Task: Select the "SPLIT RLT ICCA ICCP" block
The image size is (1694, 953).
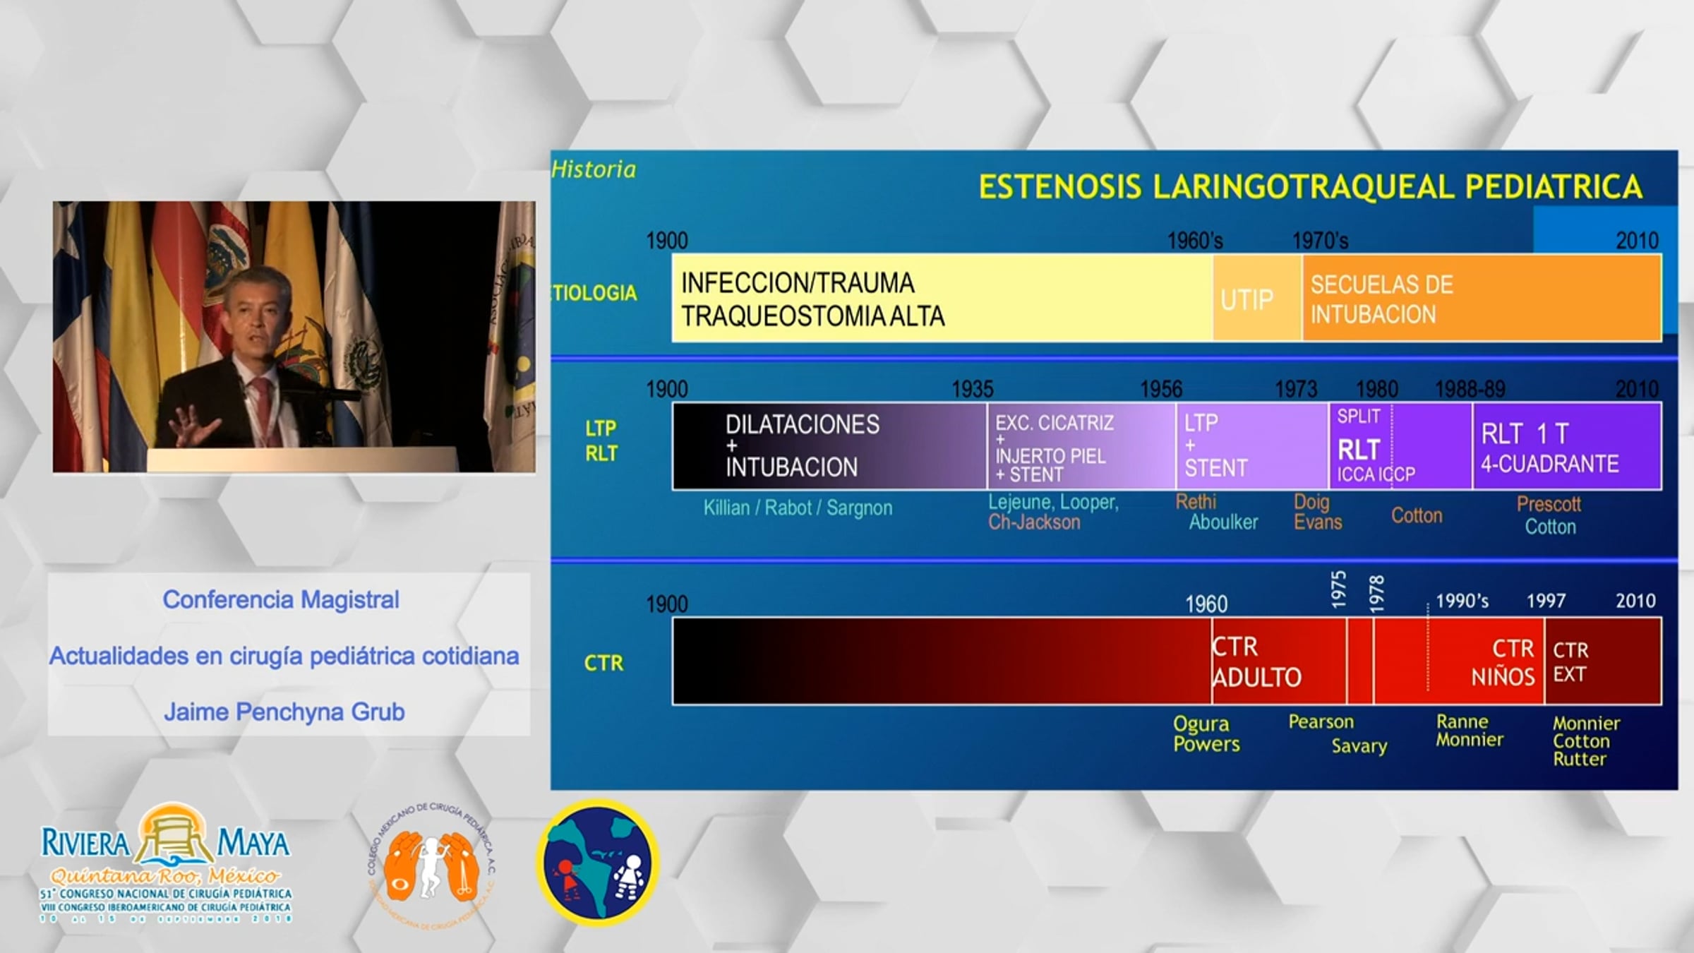Action: (x=1401, y=446)
